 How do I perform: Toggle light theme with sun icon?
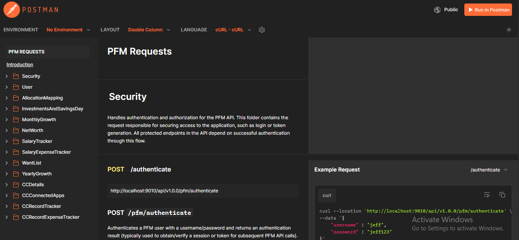click(509, 30)
